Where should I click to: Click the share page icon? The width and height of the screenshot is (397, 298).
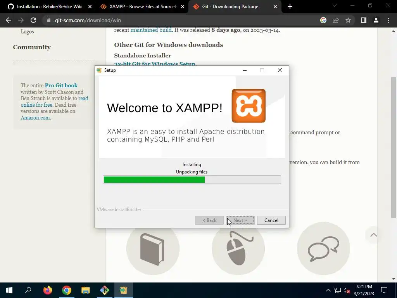(x=336, y=20)
